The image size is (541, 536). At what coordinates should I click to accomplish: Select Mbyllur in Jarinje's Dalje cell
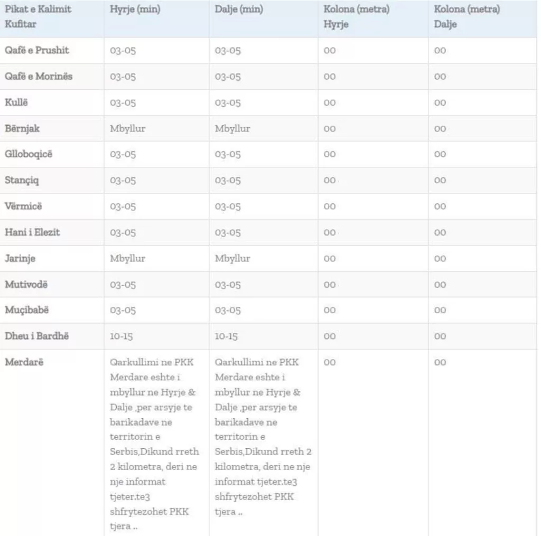click(232, 258)
